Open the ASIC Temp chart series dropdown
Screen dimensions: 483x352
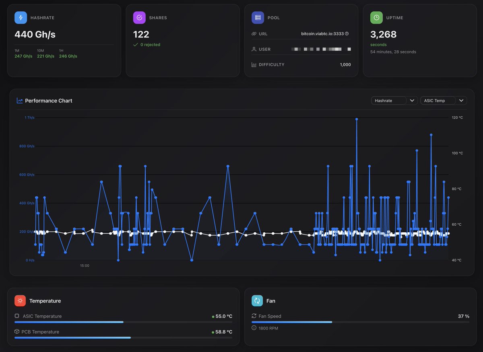[x=444, y=101]
